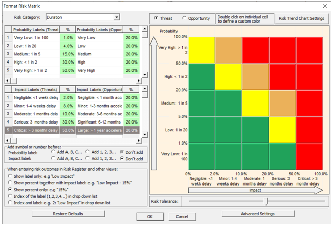Click impact table scroll left arrow
332x226 pixels.
click(8, 141)
